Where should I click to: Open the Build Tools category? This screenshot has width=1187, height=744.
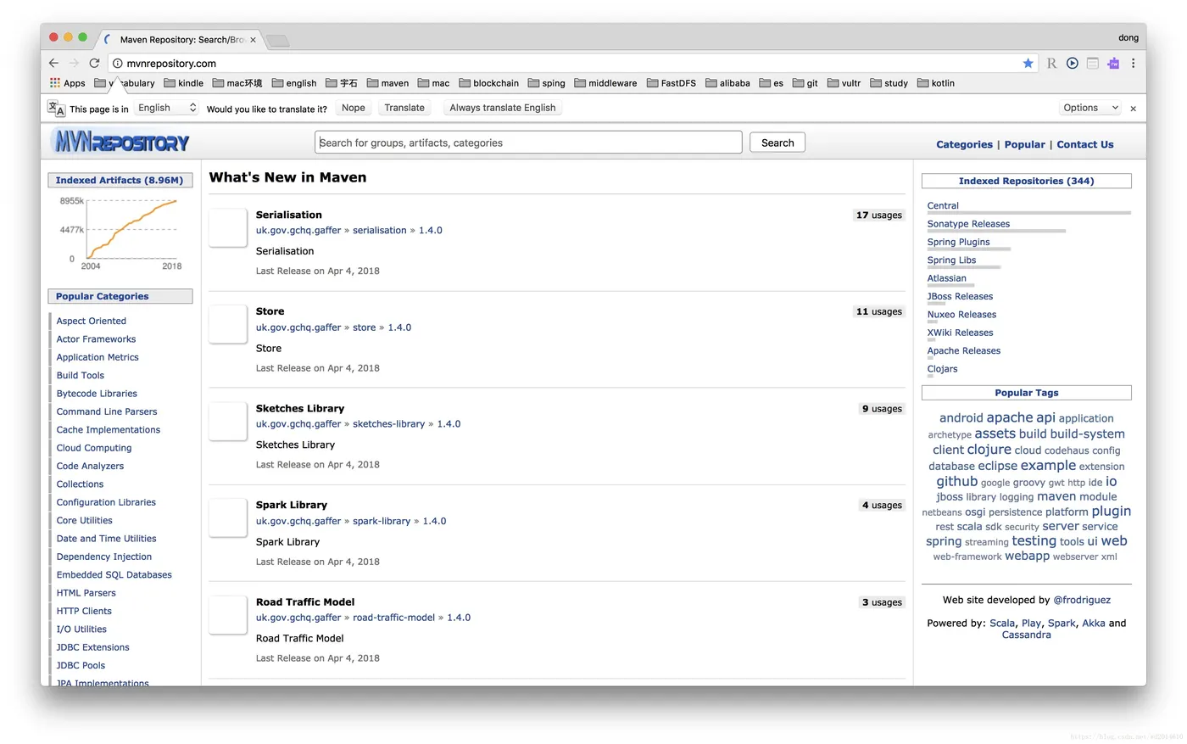[x=81, y=375]
